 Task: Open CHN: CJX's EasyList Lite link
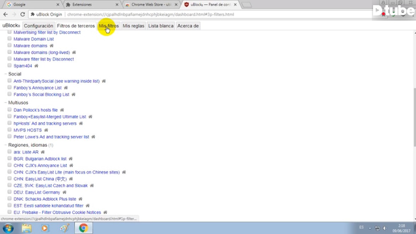pos(66,172)
